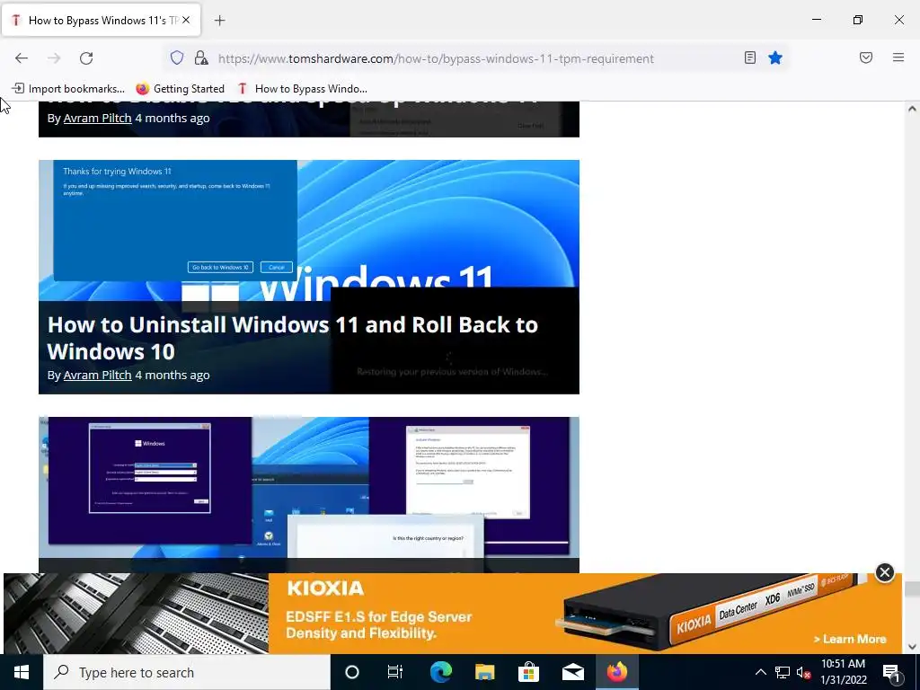Go back to the previous page
920x690 pixels.
pos(22,58)
